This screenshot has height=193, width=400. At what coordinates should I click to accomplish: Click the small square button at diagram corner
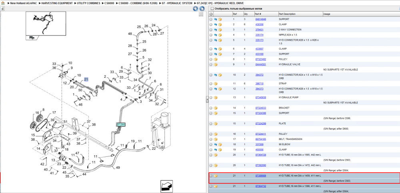(x=201, y=14)
